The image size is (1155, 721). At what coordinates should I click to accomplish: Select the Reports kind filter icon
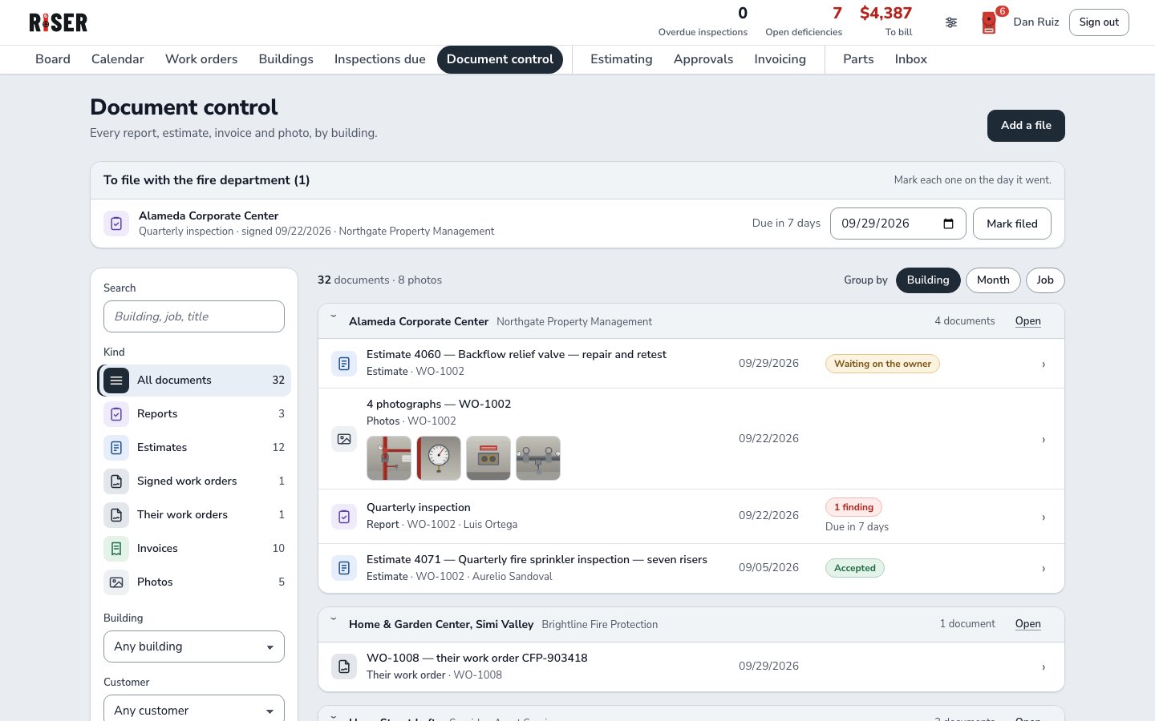point(116,414)
